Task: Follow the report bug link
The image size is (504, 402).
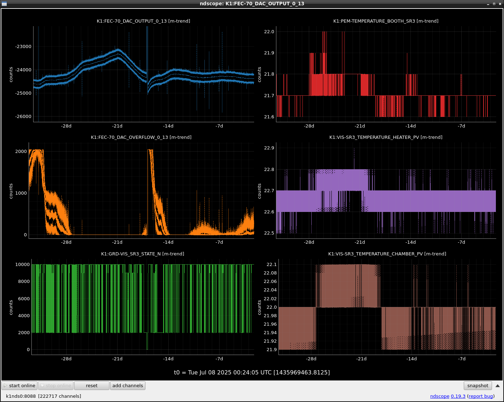Action: point(481,396)
